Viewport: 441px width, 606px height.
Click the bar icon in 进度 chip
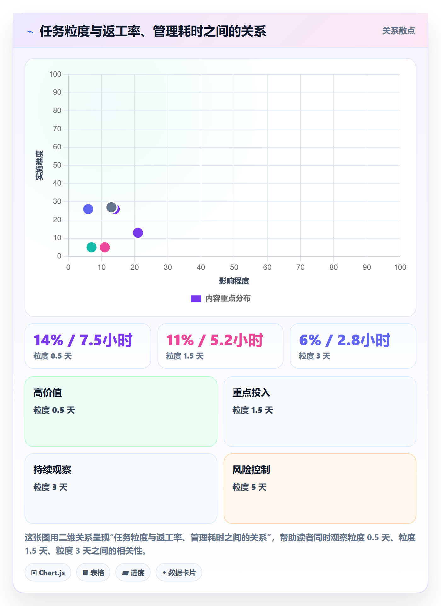pos(125,573)
